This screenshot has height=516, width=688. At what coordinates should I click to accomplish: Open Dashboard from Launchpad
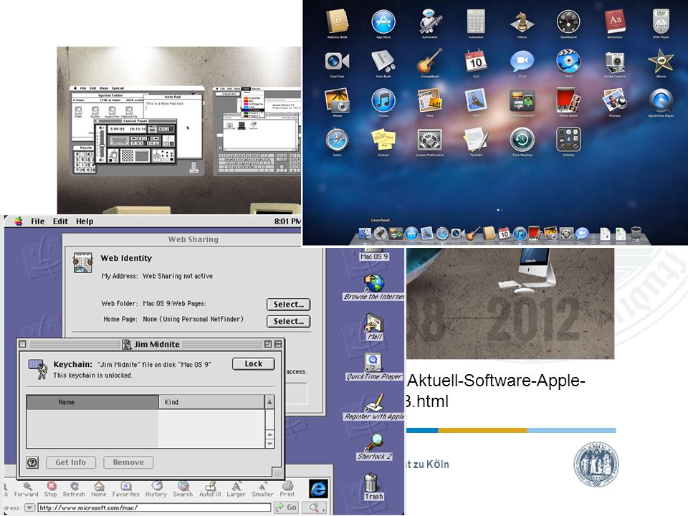568,22
